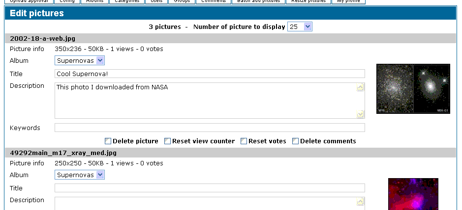The height and width of the screenshot is (210, 462).
Task: Focus the Keywords input for first picture
Action: [210, 128]
